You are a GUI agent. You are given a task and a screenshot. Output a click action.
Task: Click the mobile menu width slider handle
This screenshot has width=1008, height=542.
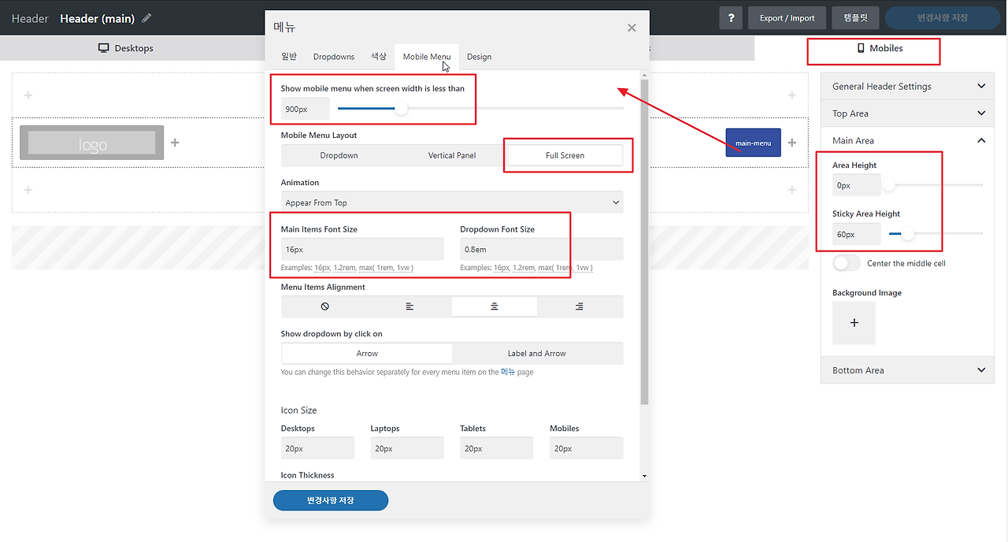click(402, 108)
